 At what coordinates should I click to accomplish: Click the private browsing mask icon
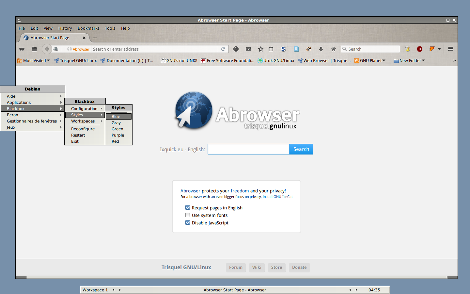pos(22,49)
